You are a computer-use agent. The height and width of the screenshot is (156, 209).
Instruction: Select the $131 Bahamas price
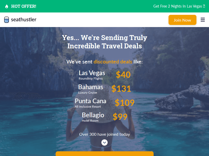121,89
